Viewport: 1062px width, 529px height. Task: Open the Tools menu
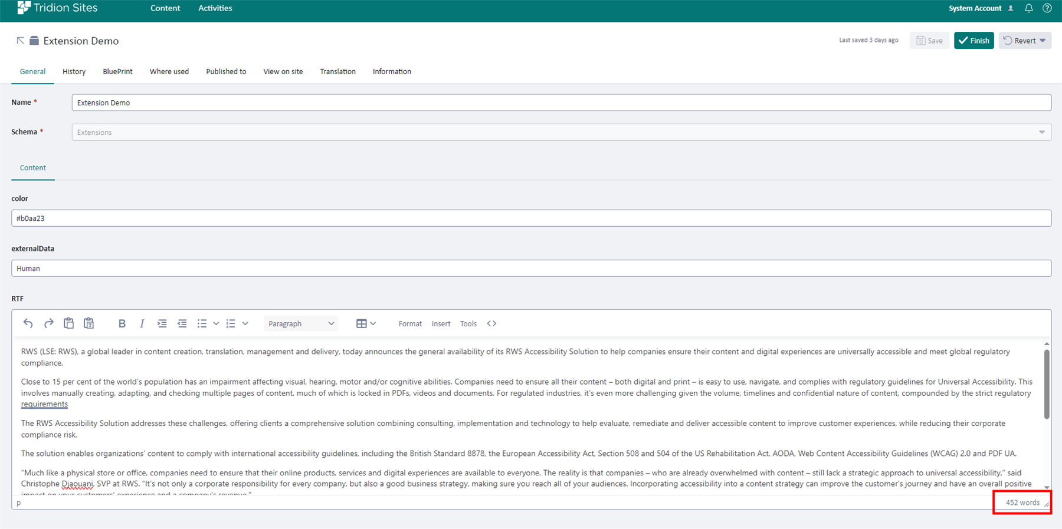pyautogui.click(x=468, y=323)
